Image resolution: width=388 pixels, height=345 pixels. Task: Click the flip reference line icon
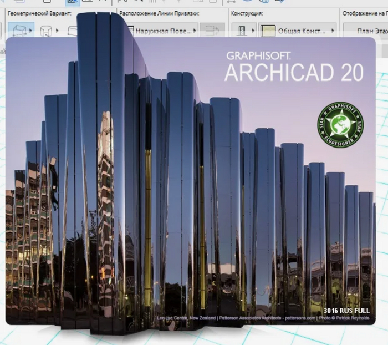(211, 31)
